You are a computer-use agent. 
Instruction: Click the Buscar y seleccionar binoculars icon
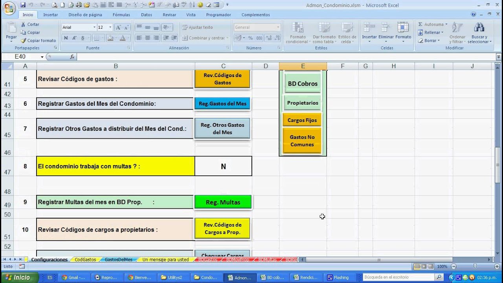pyautogui.click(x=479, y=28)
